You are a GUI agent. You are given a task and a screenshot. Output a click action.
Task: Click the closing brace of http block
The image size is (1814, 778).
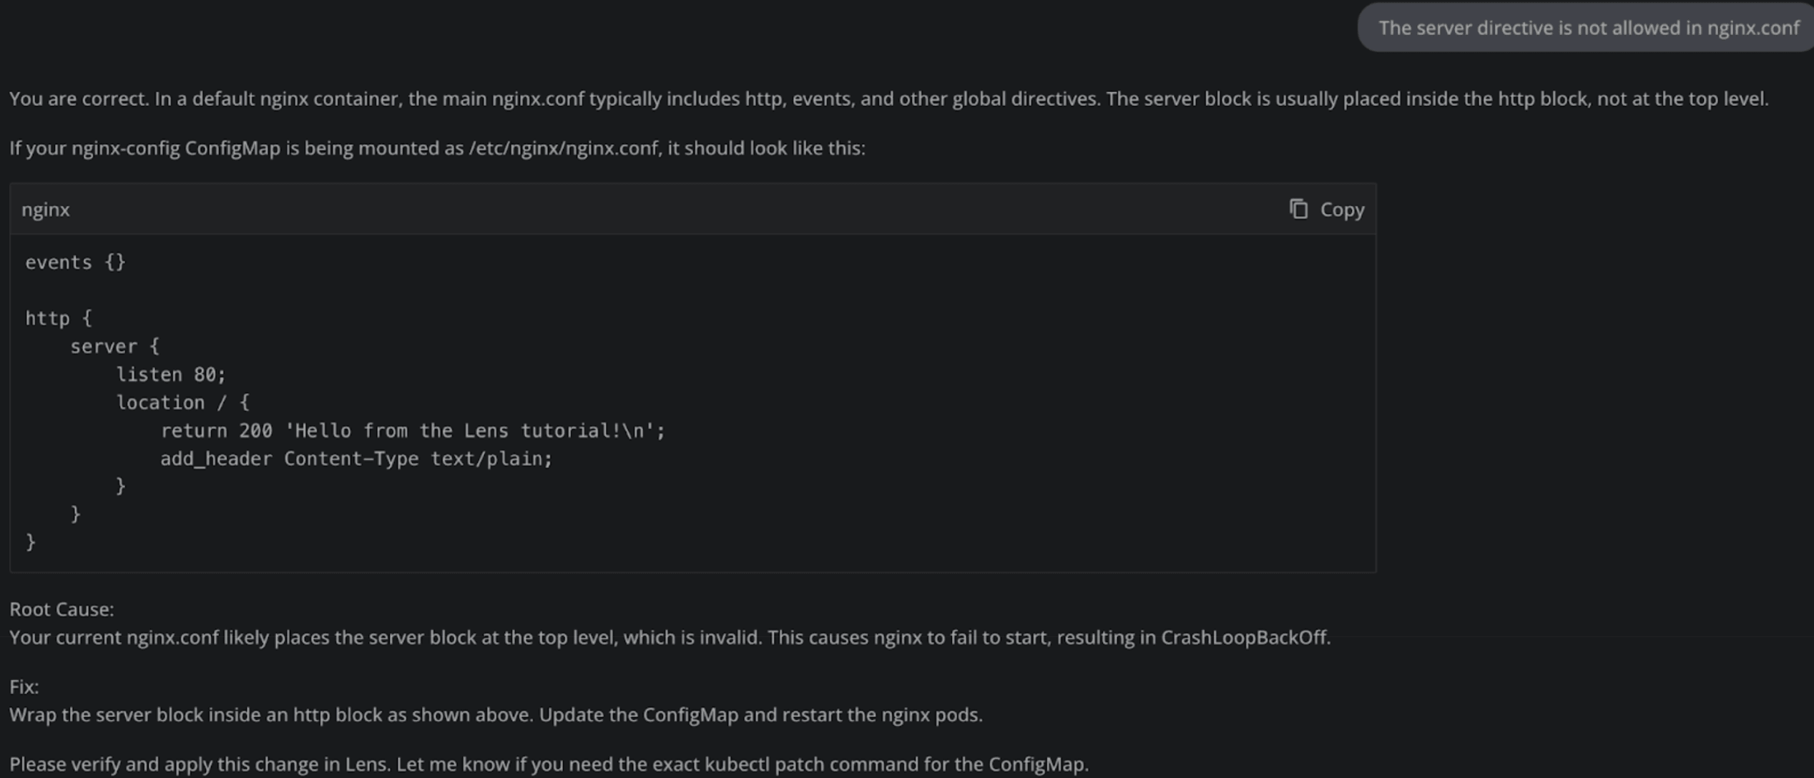(31, 542)
